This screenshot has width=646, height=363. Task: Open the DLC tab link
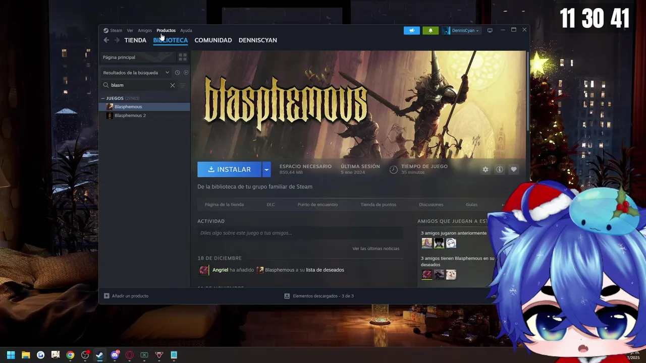271,205
